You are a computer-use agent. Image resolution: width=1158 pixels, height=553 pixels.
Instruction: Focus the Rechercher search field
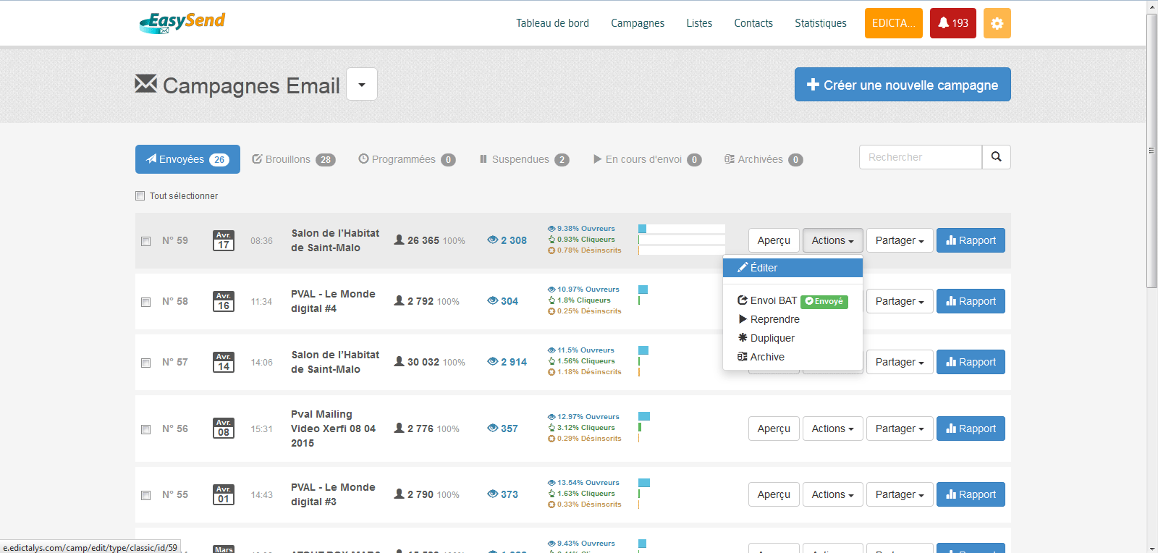[920, 157]
